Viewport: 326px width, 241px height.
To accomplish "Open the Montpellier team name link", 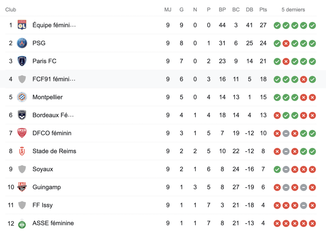I will click(47, 97).
